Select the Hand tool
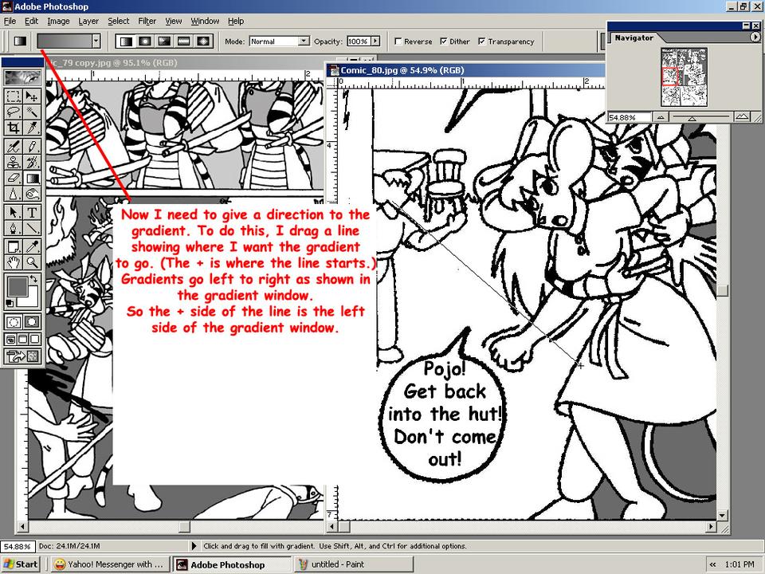Image resolution: width=765 pixels, height=574 pixels. 14,262
